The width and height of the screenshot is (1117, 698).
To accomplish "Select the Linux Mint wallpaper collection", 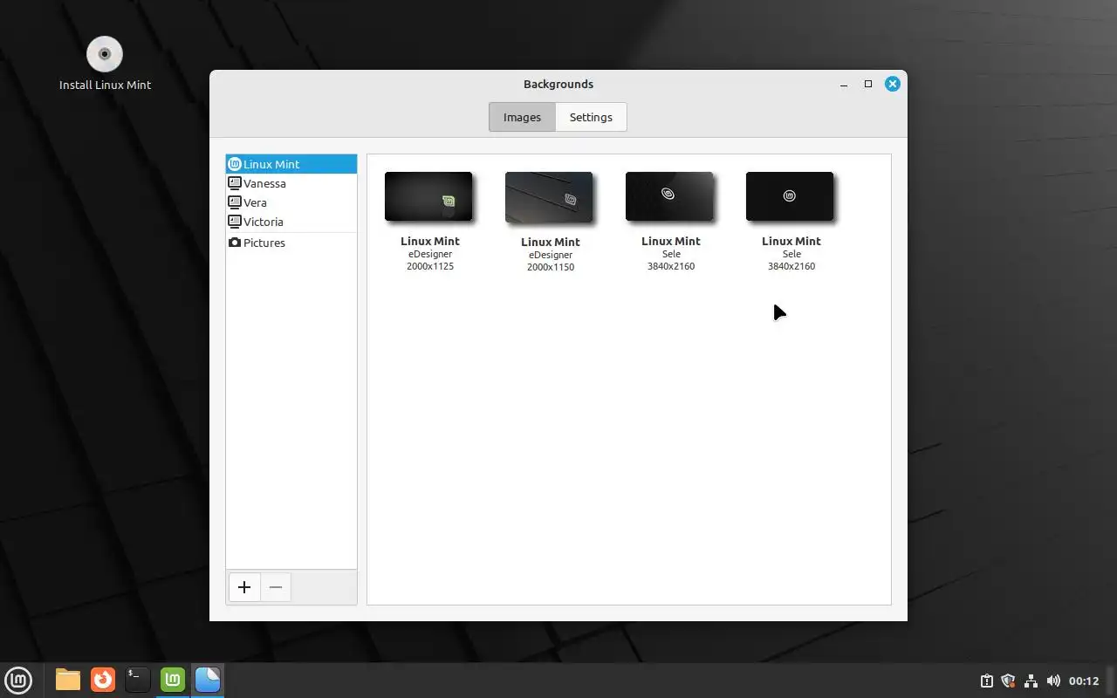I will [x=291, y=164].
